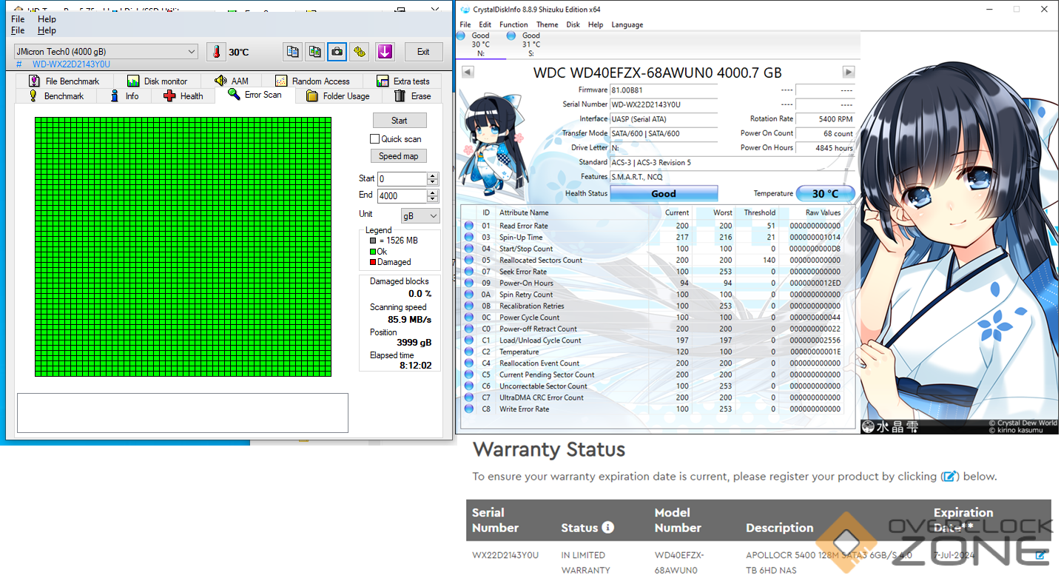Expand the Unit gB dropdown

point(420,215)
